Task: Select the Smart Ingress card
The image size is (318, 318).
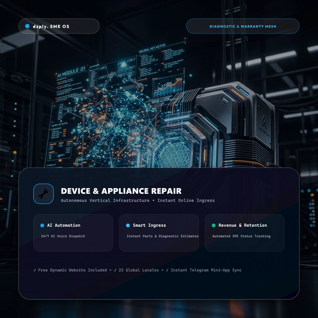Action: point(159,233)
